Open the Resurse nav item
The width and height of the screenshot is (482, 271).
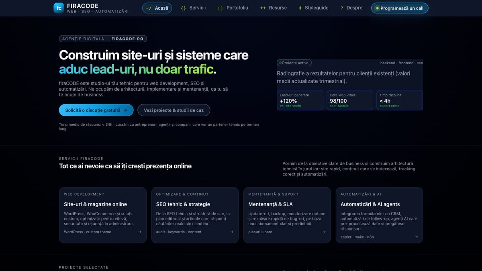274,8
